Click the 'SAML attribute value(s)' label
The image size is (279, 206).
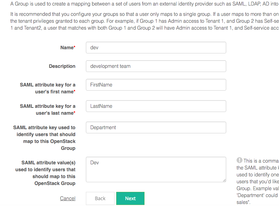tap(45, 173)
